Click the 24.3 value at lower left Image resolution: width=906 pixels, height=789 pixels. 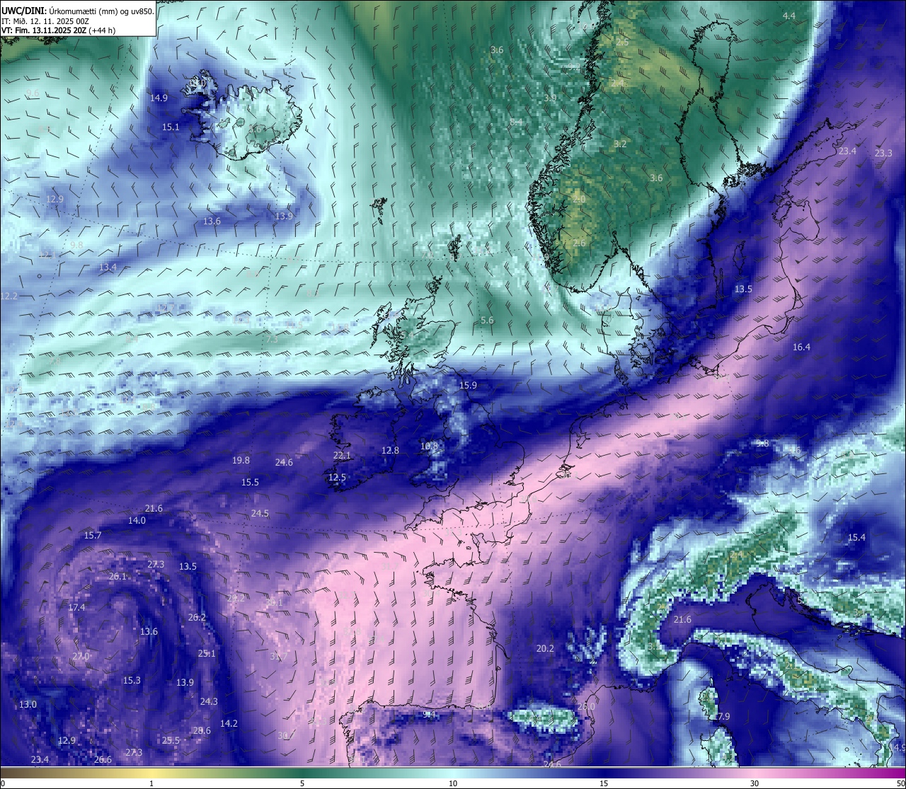click(209, 702)
